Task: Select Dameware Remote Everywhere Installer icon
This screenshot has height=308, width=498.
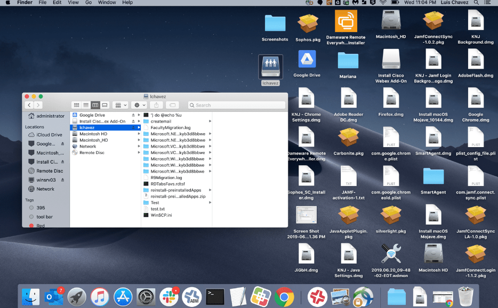Action: [x=346, y=27]
